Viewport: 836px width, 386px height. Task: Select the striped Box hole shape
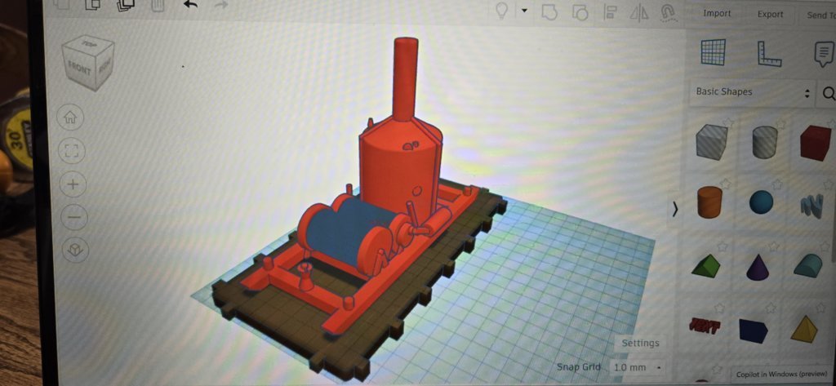(x=711, y=142)
